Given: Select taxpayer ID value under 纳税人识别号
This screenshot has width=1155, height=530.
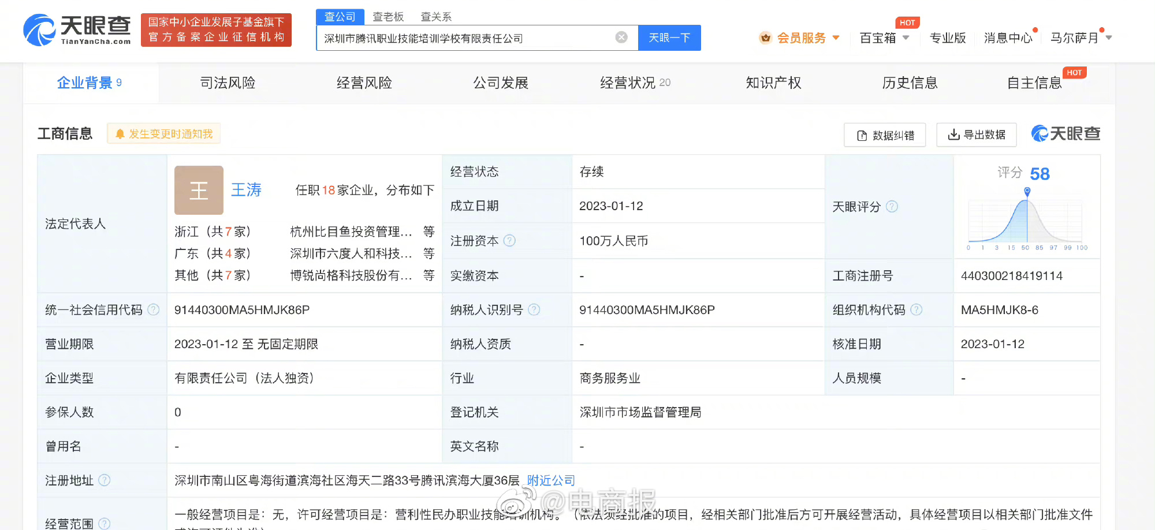Looking at the screenshot, I should click(x=647, y=310).
